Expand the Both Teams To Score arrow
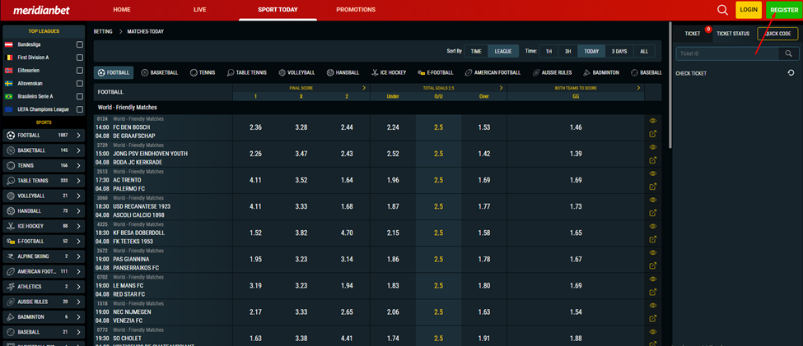 638,88
